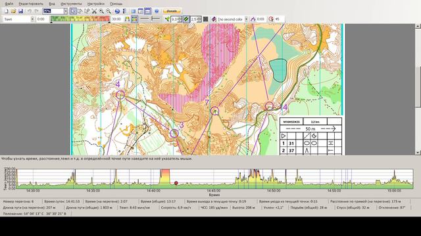Edit the 0:00 start value field

point(42,19)
